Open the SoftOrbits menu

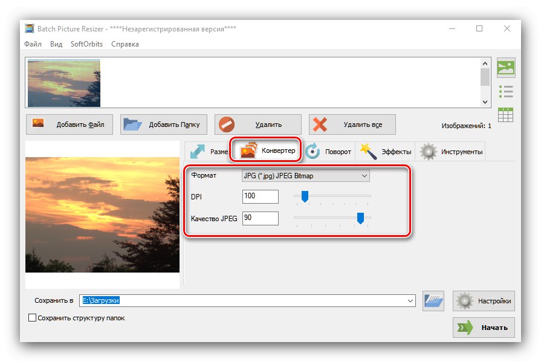pos(86,44)
